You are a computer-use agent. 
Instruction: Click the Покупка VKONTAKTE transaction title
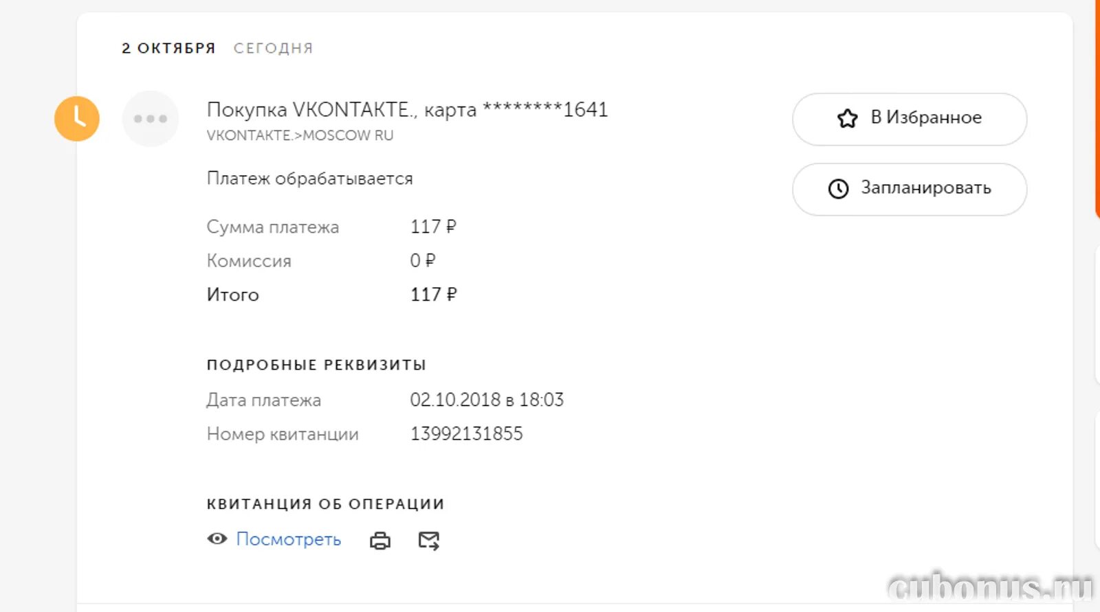[x=408, y=110]
